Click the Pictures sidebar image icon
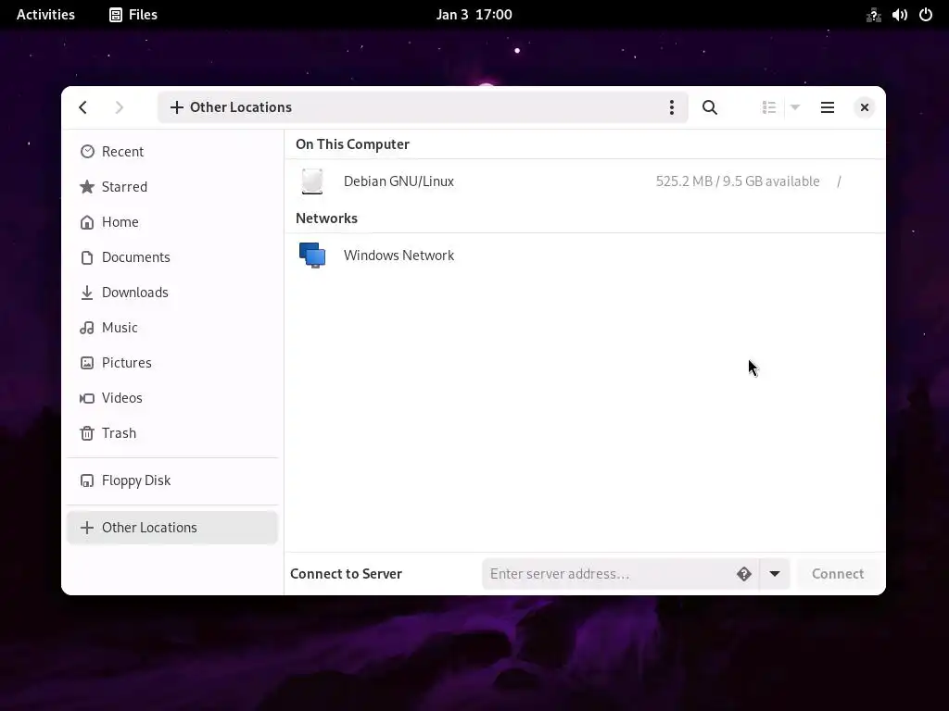 pyautogui.click(x=87, y=363)
